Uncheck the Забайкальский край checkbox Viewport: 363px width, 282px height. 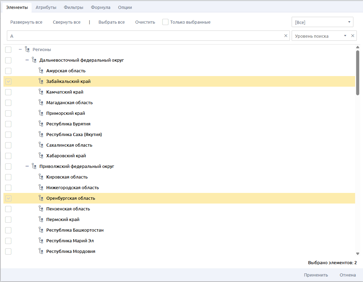pos(8,82)
